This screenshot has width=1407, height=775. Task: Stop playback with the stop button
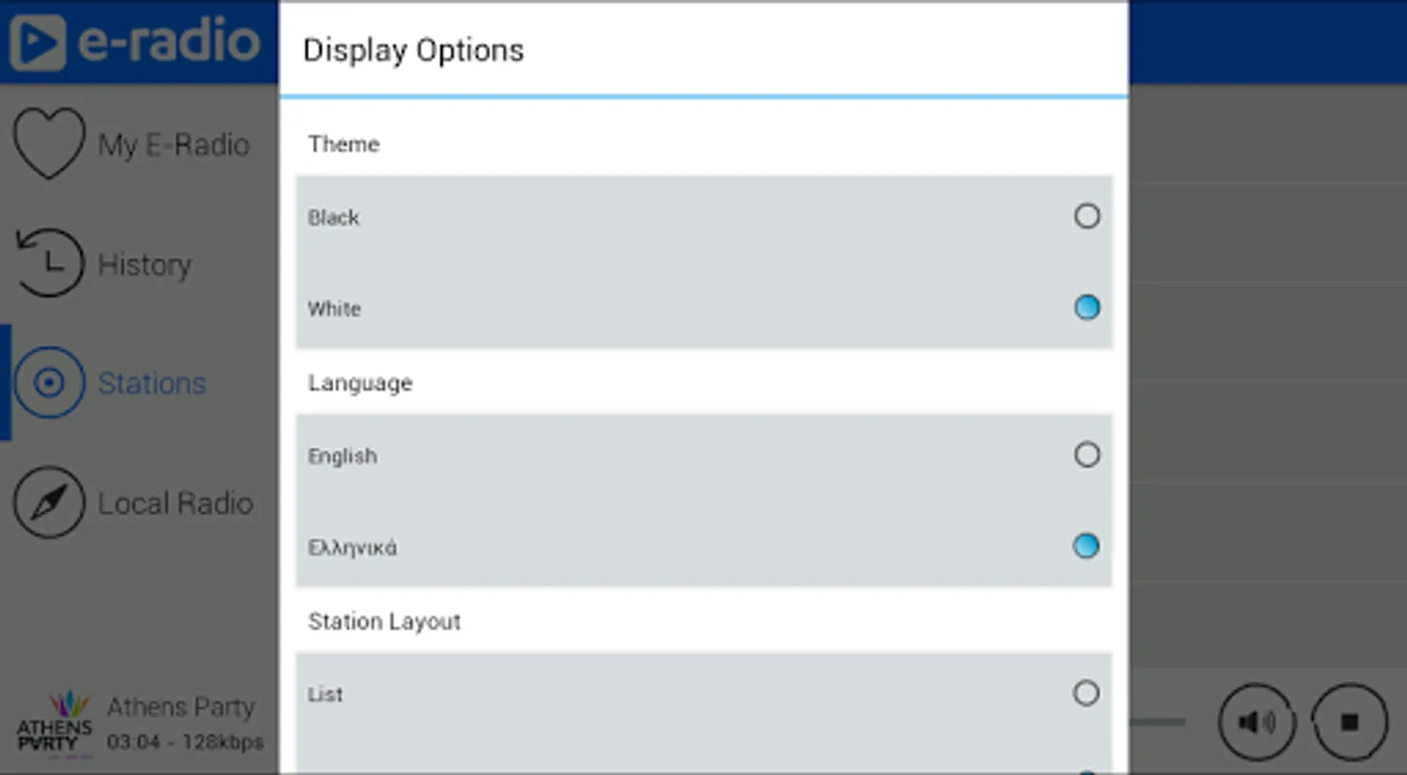pos(1349,722)
